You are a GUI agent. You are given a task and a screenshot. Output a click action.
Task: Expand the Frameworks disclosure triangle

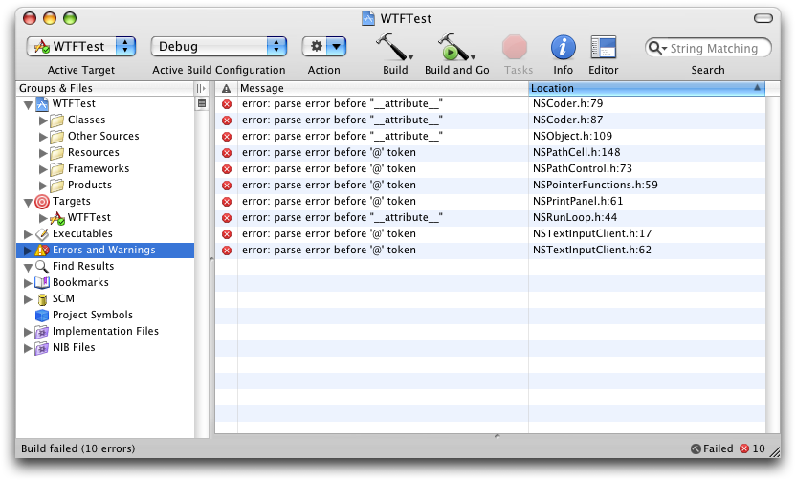43,169
